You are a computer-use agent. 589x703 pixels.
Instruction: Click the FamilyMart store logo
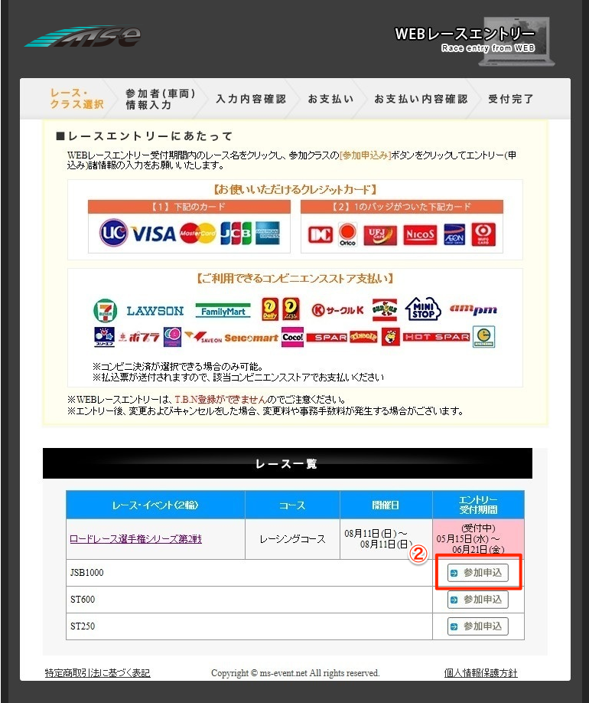(x=223, y=311)
